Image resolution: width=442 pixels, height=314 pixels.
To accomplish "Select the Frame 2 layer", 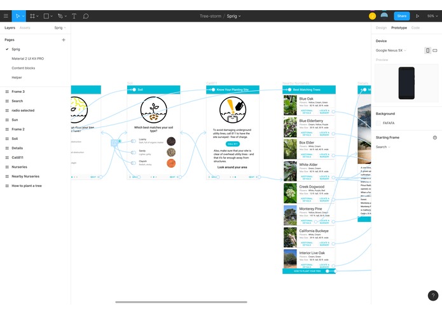I will click(18, 129).
